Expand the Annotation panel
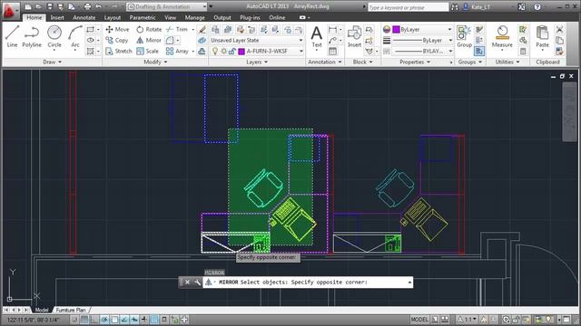 (x=325, y=62)
